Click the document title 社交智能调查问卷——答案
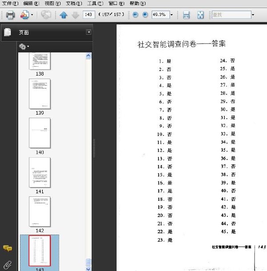The height and width of the screenshot is (271, 267). click(182, 44)
